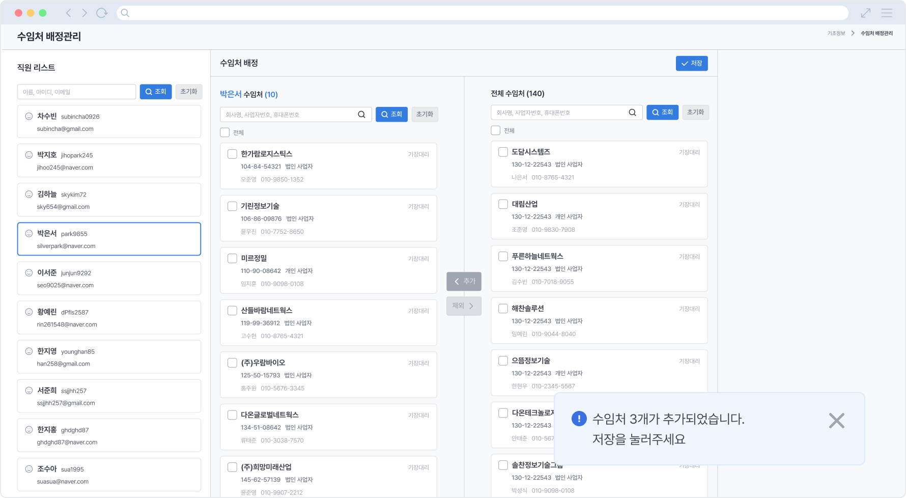Image resolution: width=906 pixels, height=498 pixels.
Task: Click the browser reload icon
Action: click(x=102, y=12)
